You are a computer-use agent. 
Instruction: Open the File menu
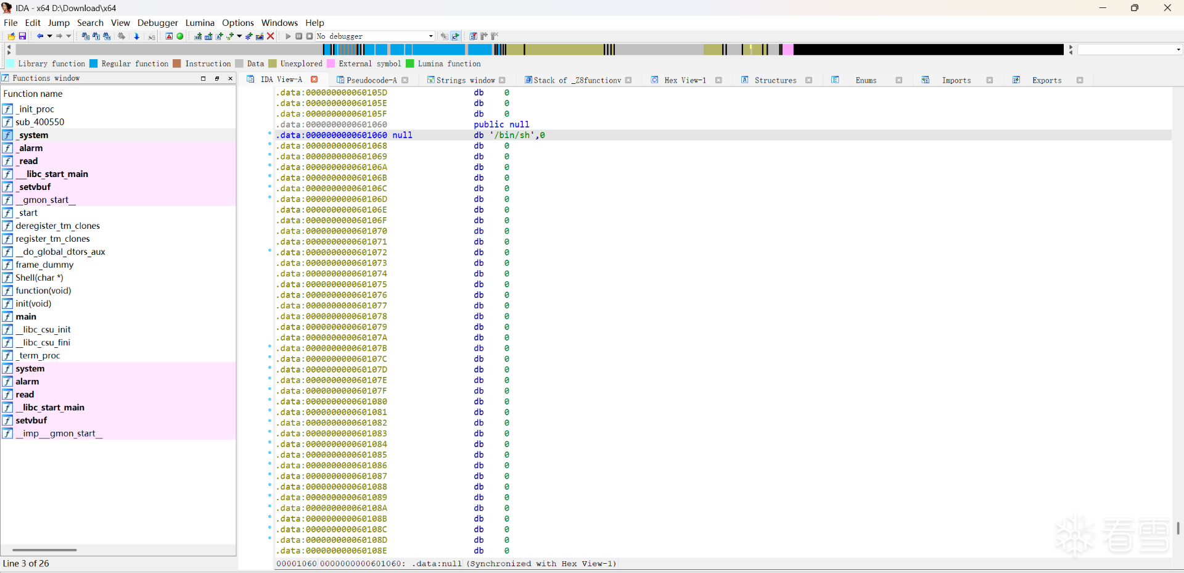(x=10, y=23)
